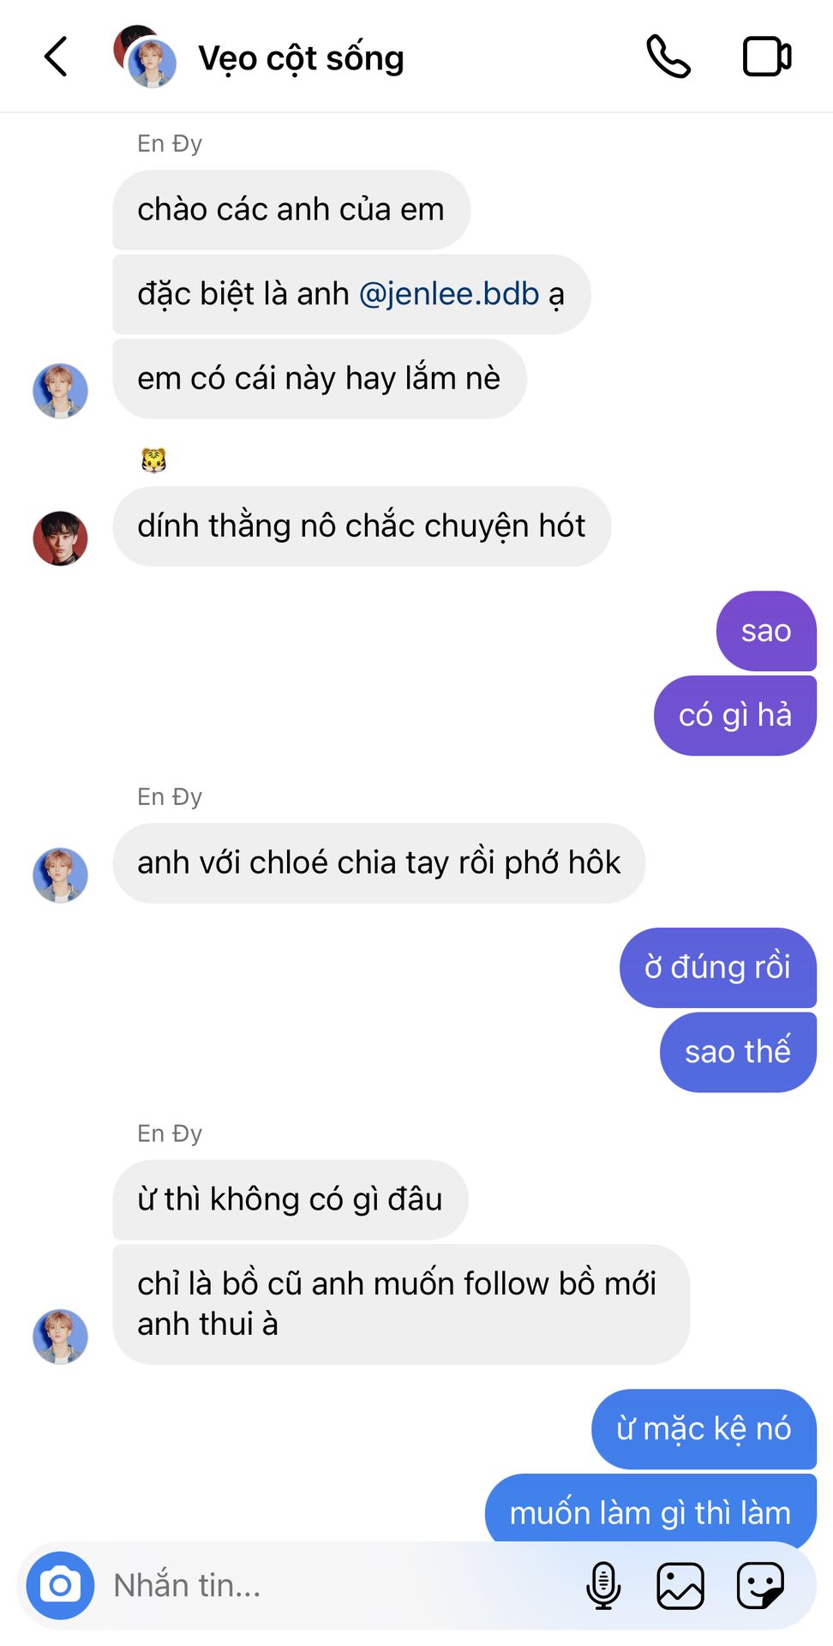This screenshot has width=833, height=1646.
Task: Tap the tiger emoji reaction
Action: coord(153,461)
